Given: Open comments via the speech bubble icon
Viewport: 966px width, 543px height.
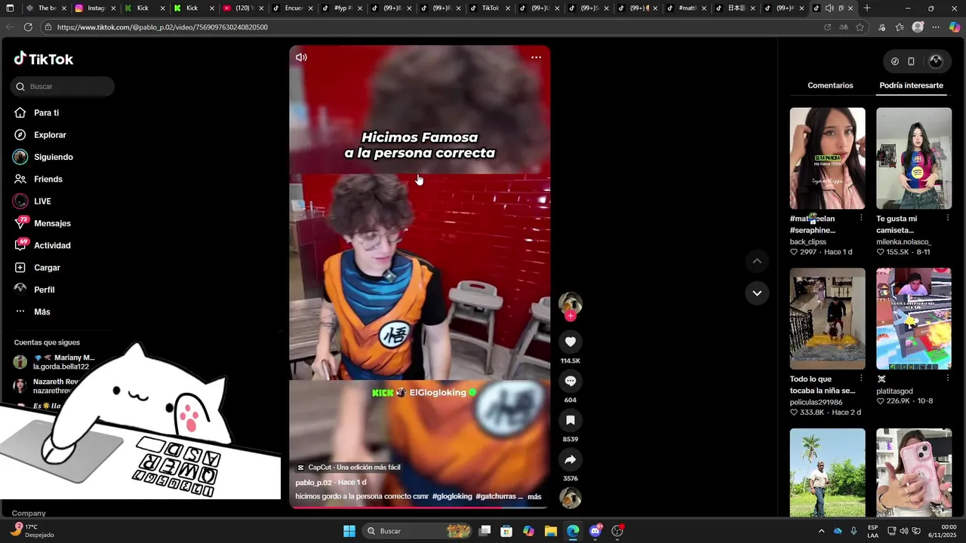Looking at the screenshot, I should pos(570,381).
